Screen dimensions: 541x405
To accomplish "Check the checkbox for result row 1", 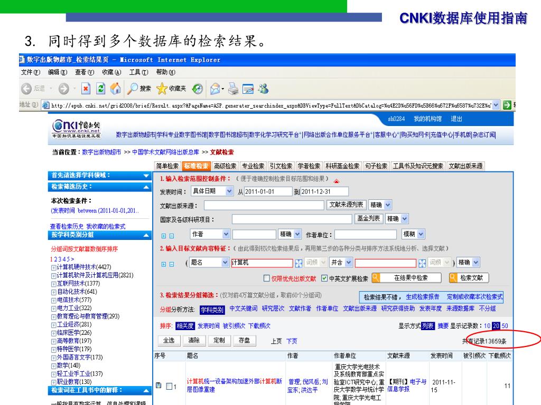I will click(x=169, y=386).
